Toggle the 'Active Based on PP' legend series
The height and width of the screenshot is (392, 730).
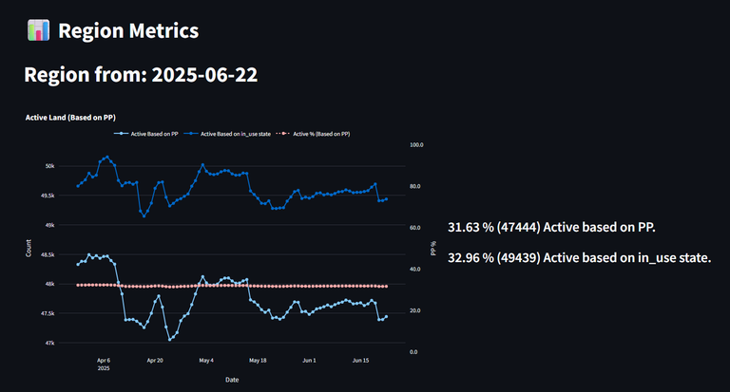pyautogui.click(x=145, y=134)
